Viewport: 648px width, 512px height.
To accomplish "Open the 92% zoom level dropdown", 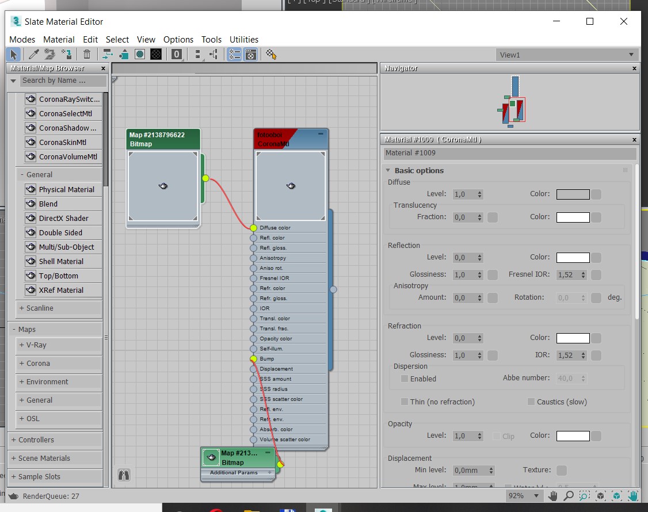I will [x=524, y=495].
